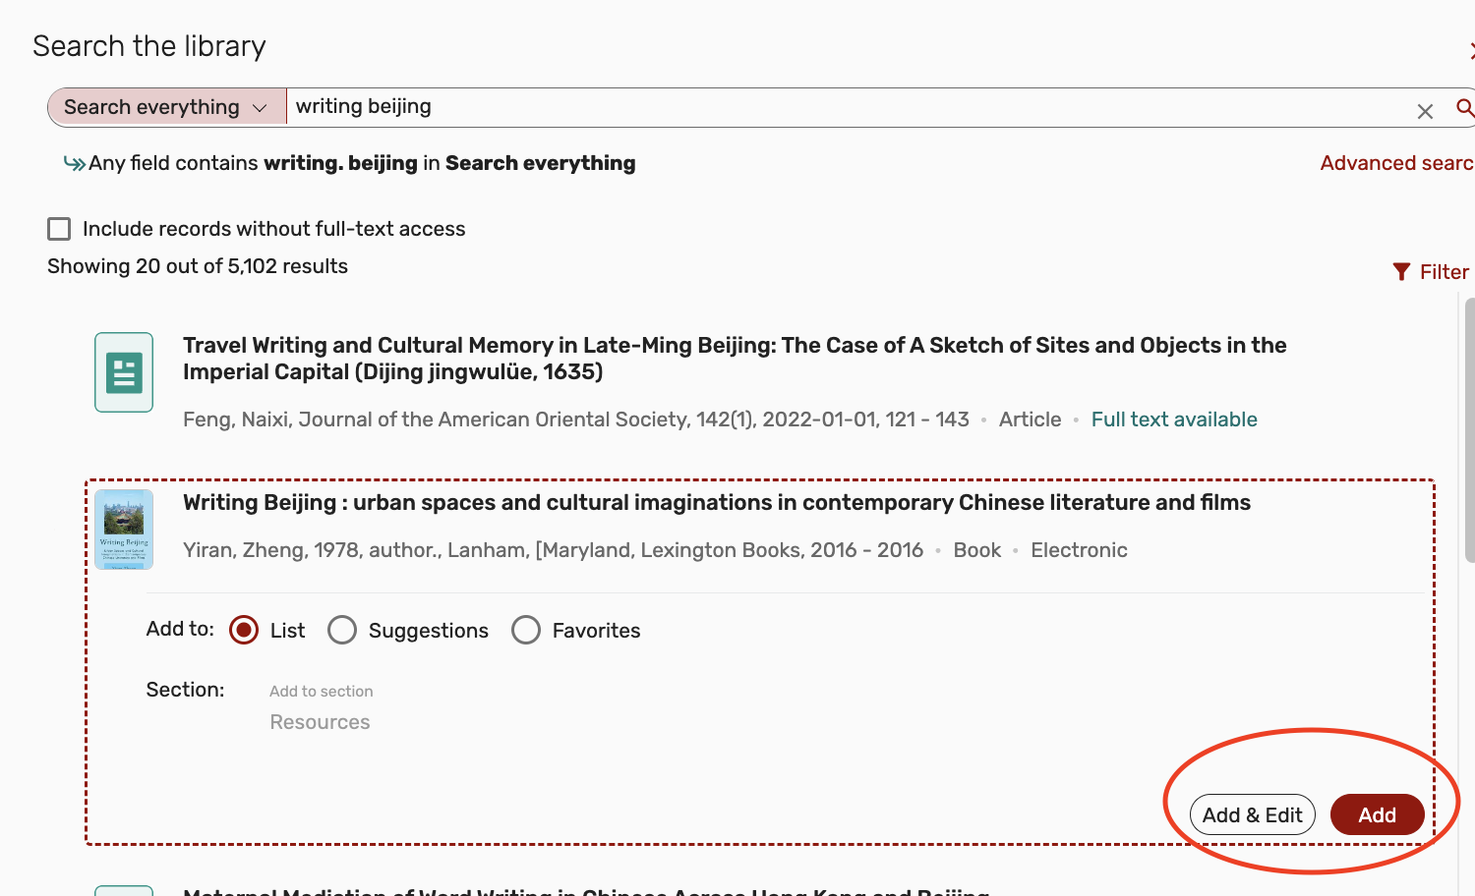
Task: Follow the Full text available link
Action: click(1174, 419)
